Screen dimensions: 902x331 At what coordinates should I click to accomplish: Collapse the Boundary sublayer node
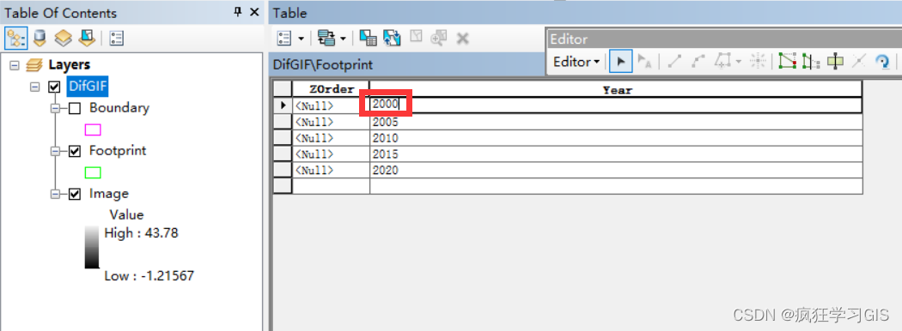pyautogui.click(x=56, y=108)
